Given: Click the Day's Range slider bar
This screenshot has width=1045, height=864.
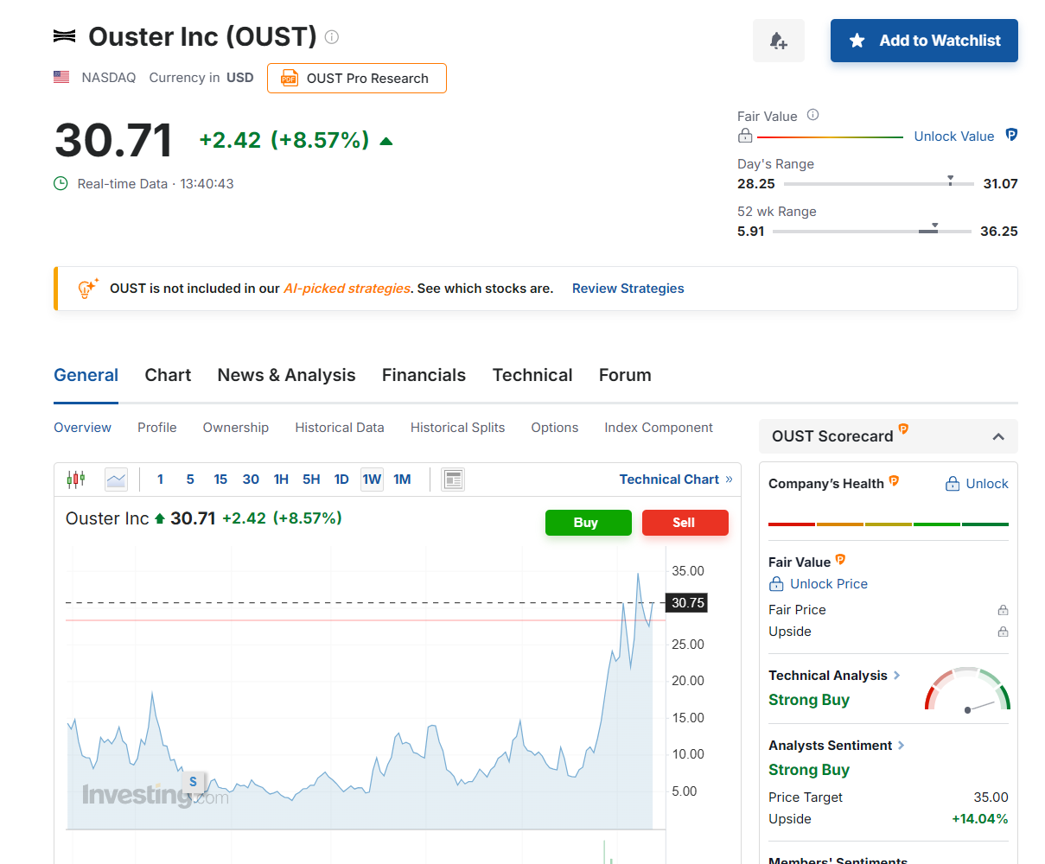Looking at the screenshot, I should point(879,184).
